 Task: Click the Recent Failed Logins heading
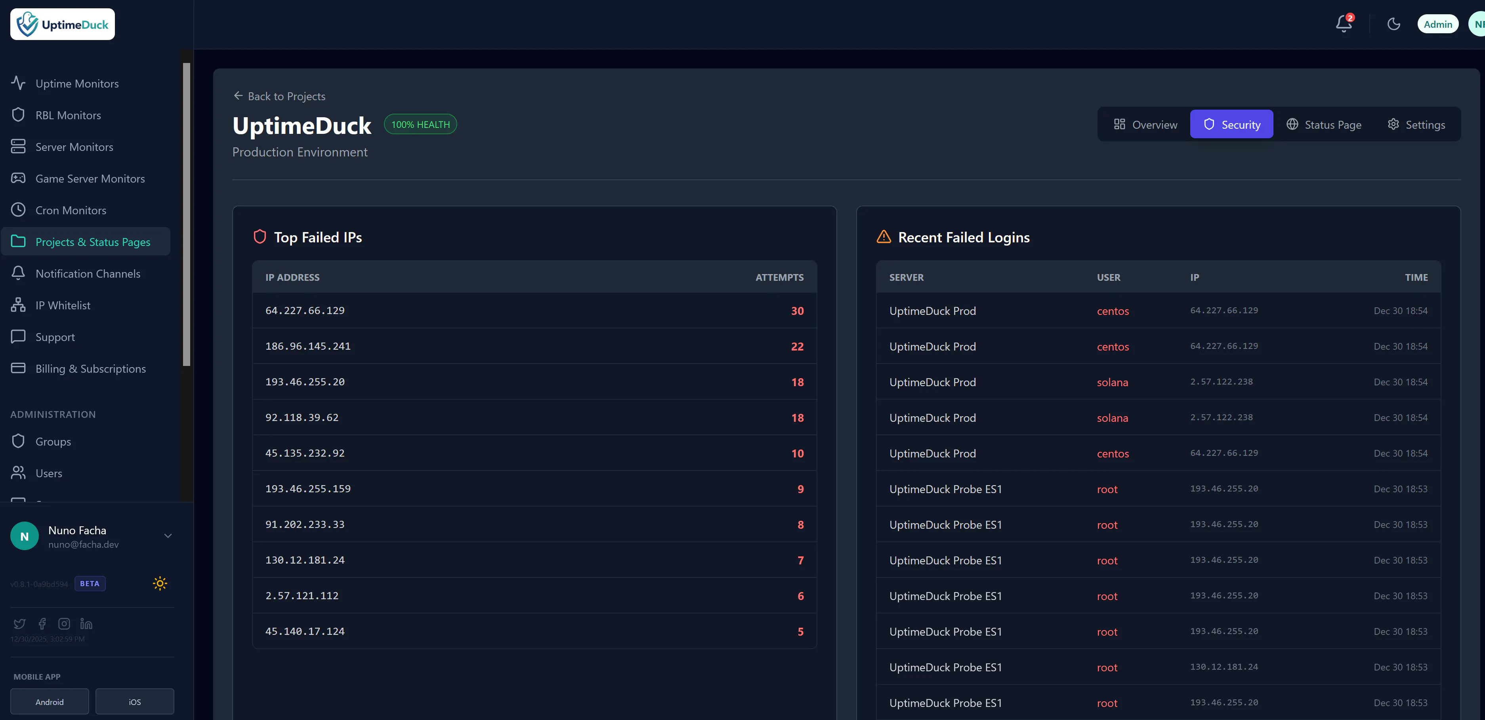coord(964,237)
